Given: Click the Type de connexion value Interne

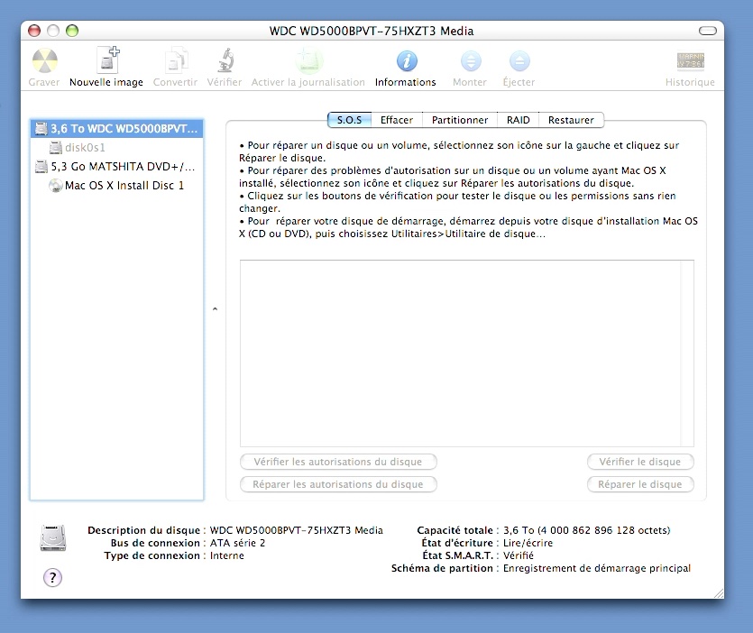Looking at the screenshot, I should pyautogui.click(x=226, y=555).
